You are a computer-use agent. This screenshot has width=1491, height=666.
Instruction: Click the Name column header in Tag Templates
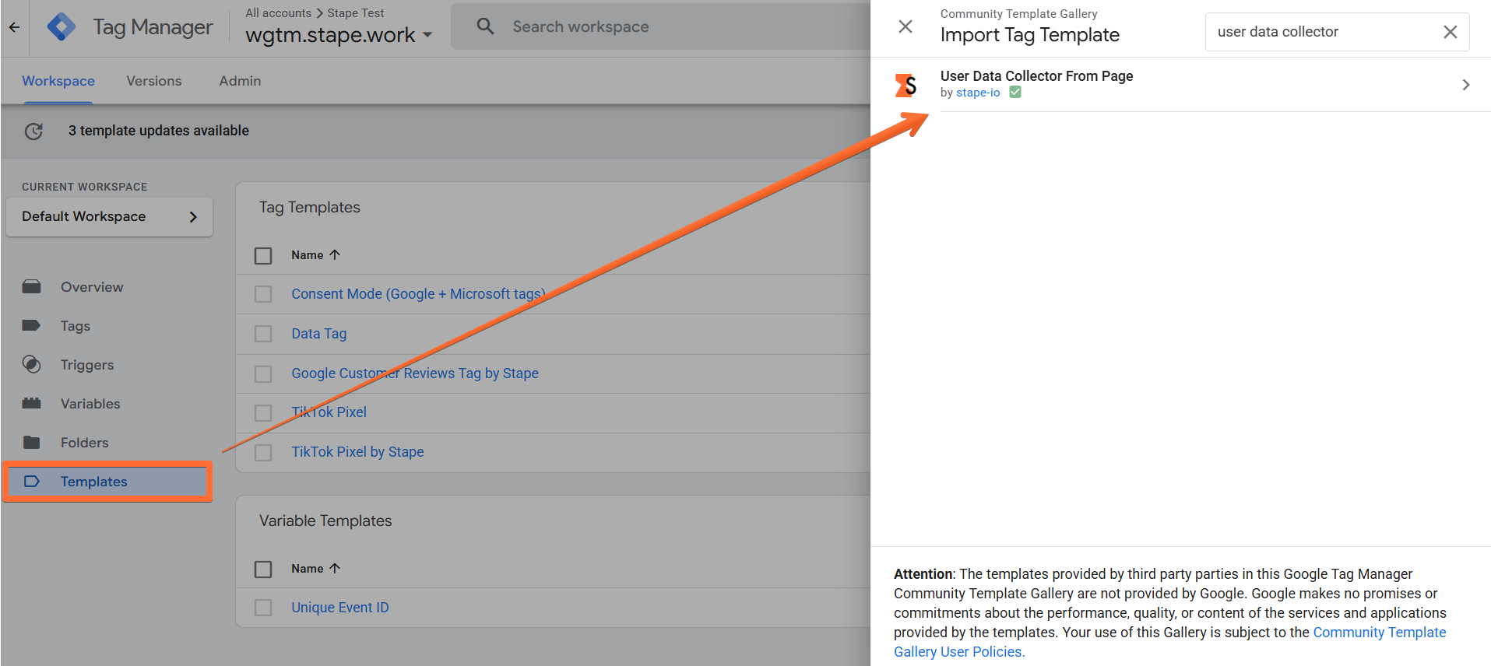click(x=308, y=255)
